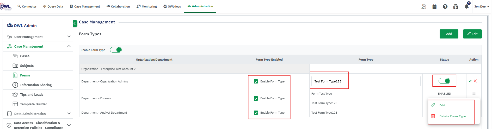Collapse sidebar with green arrow icon
492x129 pixels.
click(x=75, y=23)
